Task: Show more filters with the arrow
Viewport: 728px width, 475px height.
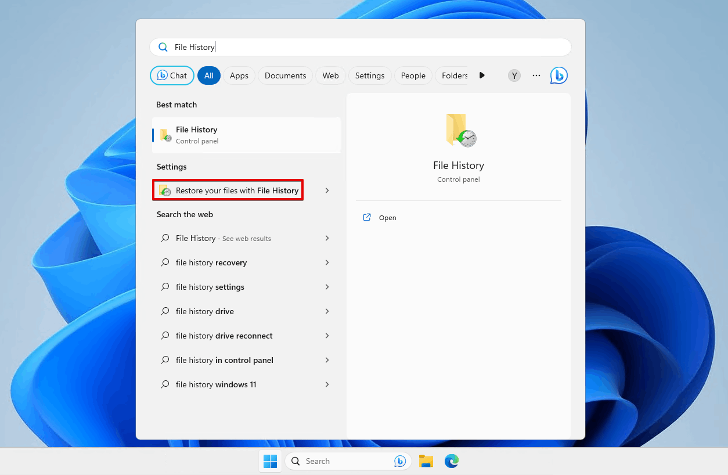Action: pos(482,75)
